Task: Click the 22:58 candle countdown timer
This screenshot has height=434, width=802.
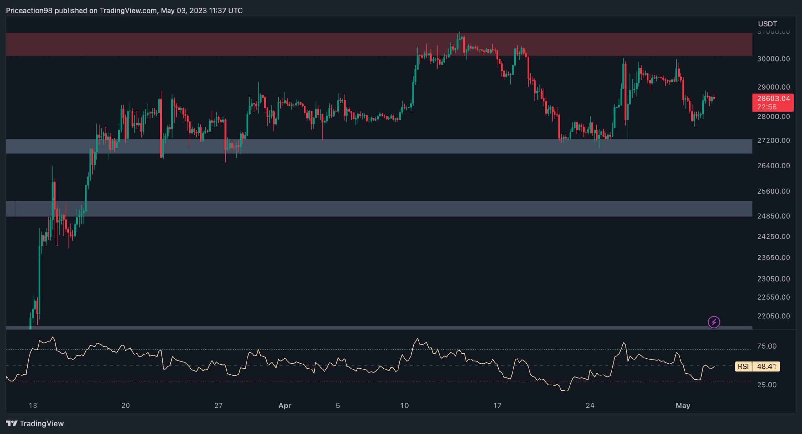Action: click(x=767, y=107)
